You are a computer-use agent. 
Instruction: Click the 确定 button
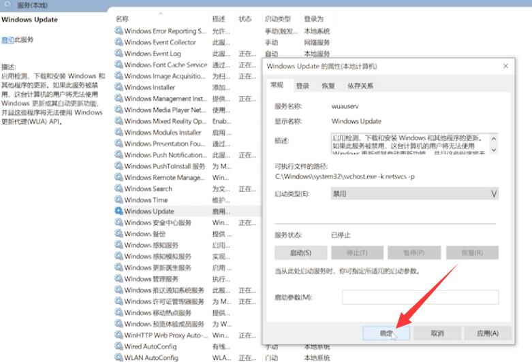(386, 333)
